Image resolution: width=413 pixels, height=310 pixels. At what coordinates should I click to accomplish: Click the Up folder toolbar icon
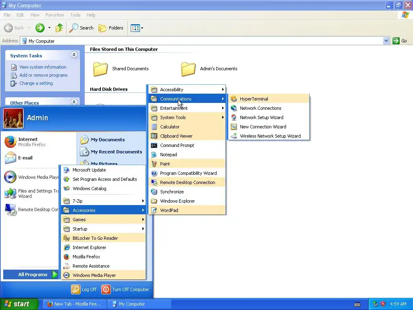coord(59,28)
